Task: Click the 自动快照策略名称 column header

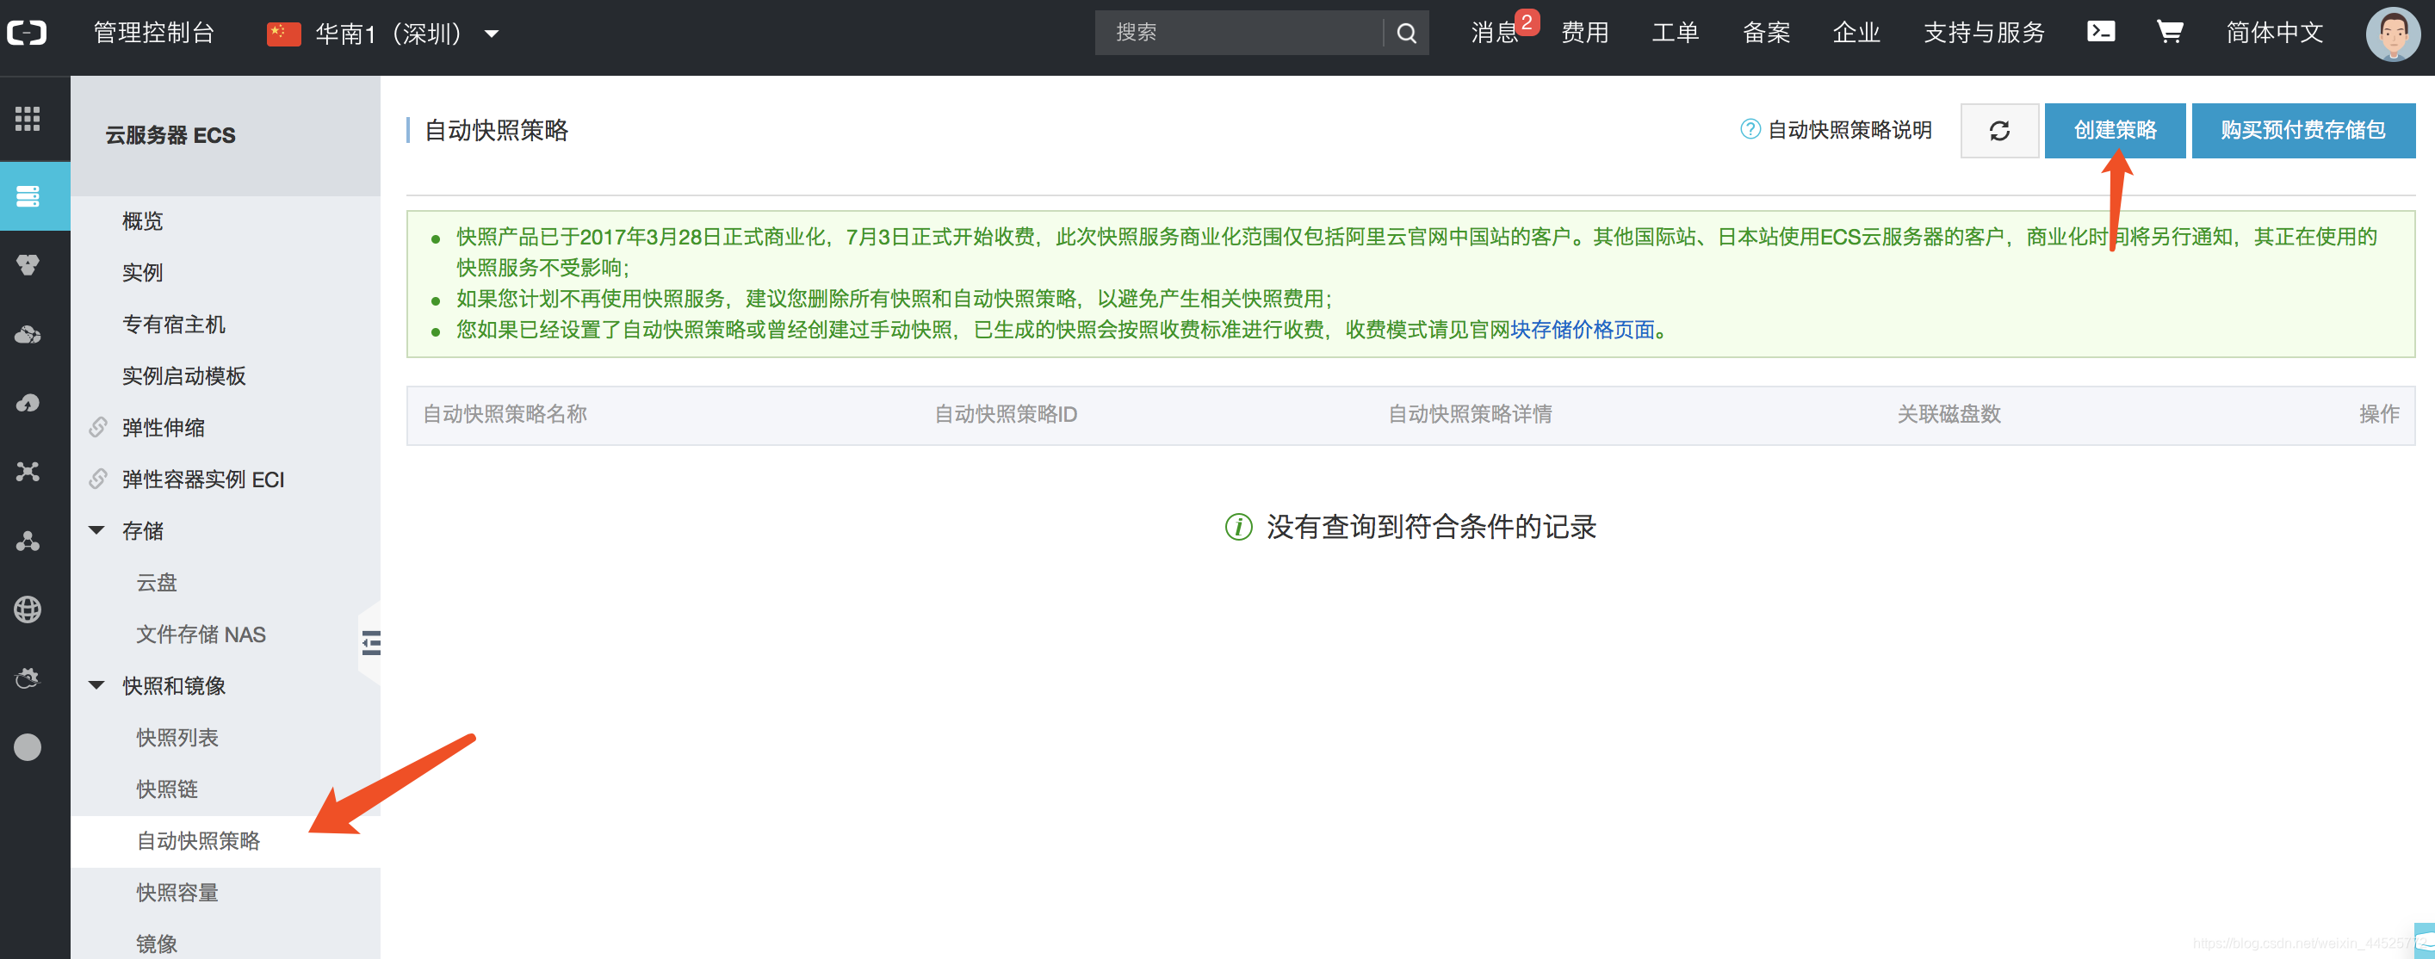Action: (x=505, y=414)
